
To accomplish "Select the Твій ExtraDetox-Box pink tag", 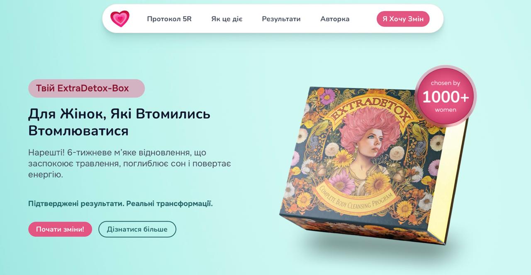I will [x=86, y=88].
